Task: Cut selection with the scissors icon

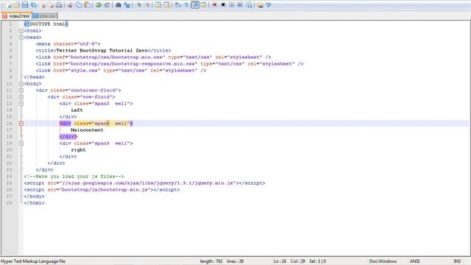Action: 70,5
